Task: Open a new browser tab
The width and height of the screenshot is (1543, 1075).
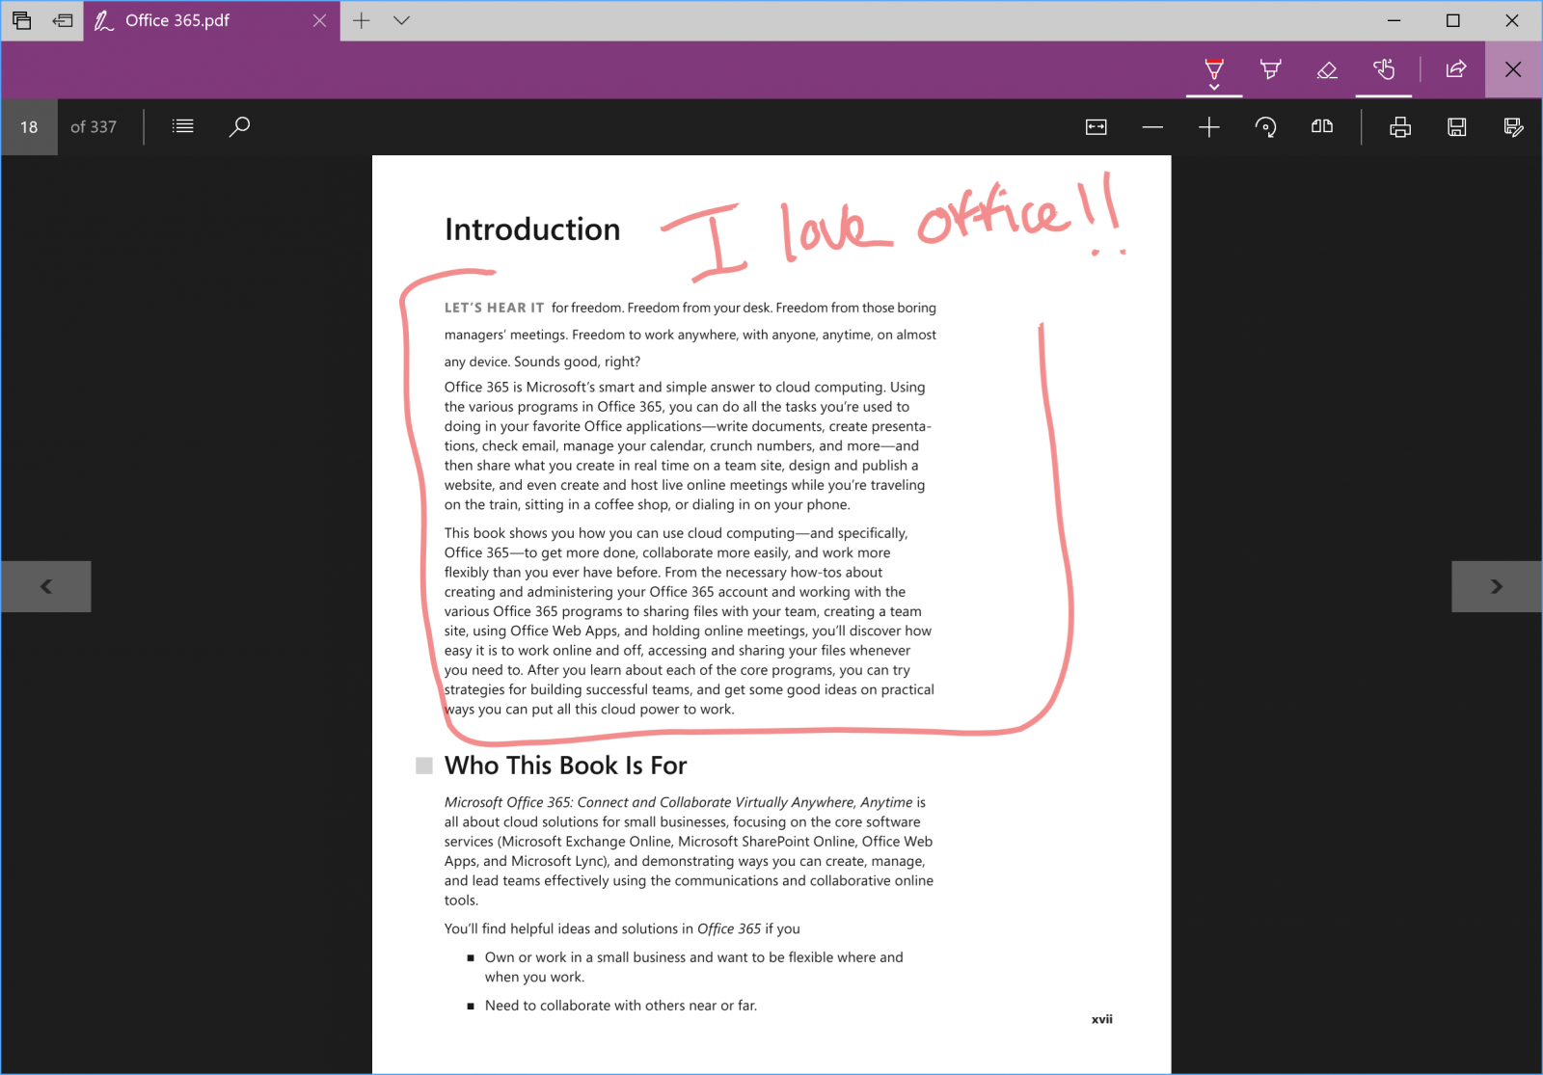Action: [361, 19]
